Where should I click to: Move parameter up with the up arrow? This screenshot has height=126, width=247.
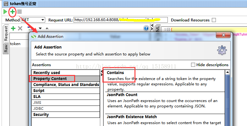47,28
